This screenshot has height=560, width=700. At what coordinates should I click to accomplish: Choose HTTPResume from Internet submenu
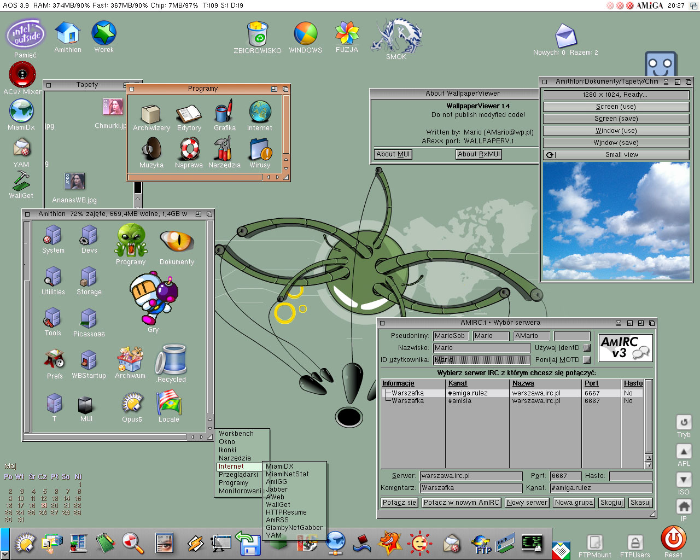point(286,512)
